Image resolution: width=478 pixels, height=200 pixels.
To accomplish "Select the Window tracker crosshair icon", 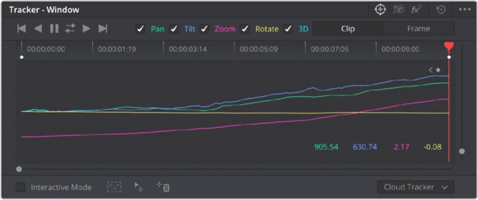I will pos(380,10).
